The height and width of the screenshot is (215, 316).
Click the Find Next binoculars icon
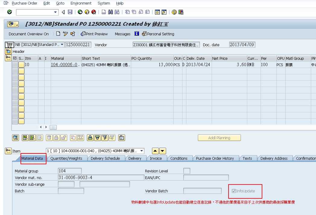click(117, 12)
